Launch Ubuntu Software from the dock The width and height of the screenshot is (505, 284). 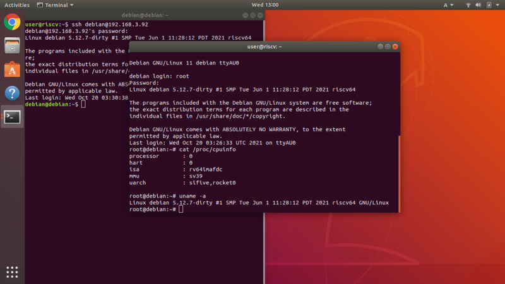click(12, 69)
